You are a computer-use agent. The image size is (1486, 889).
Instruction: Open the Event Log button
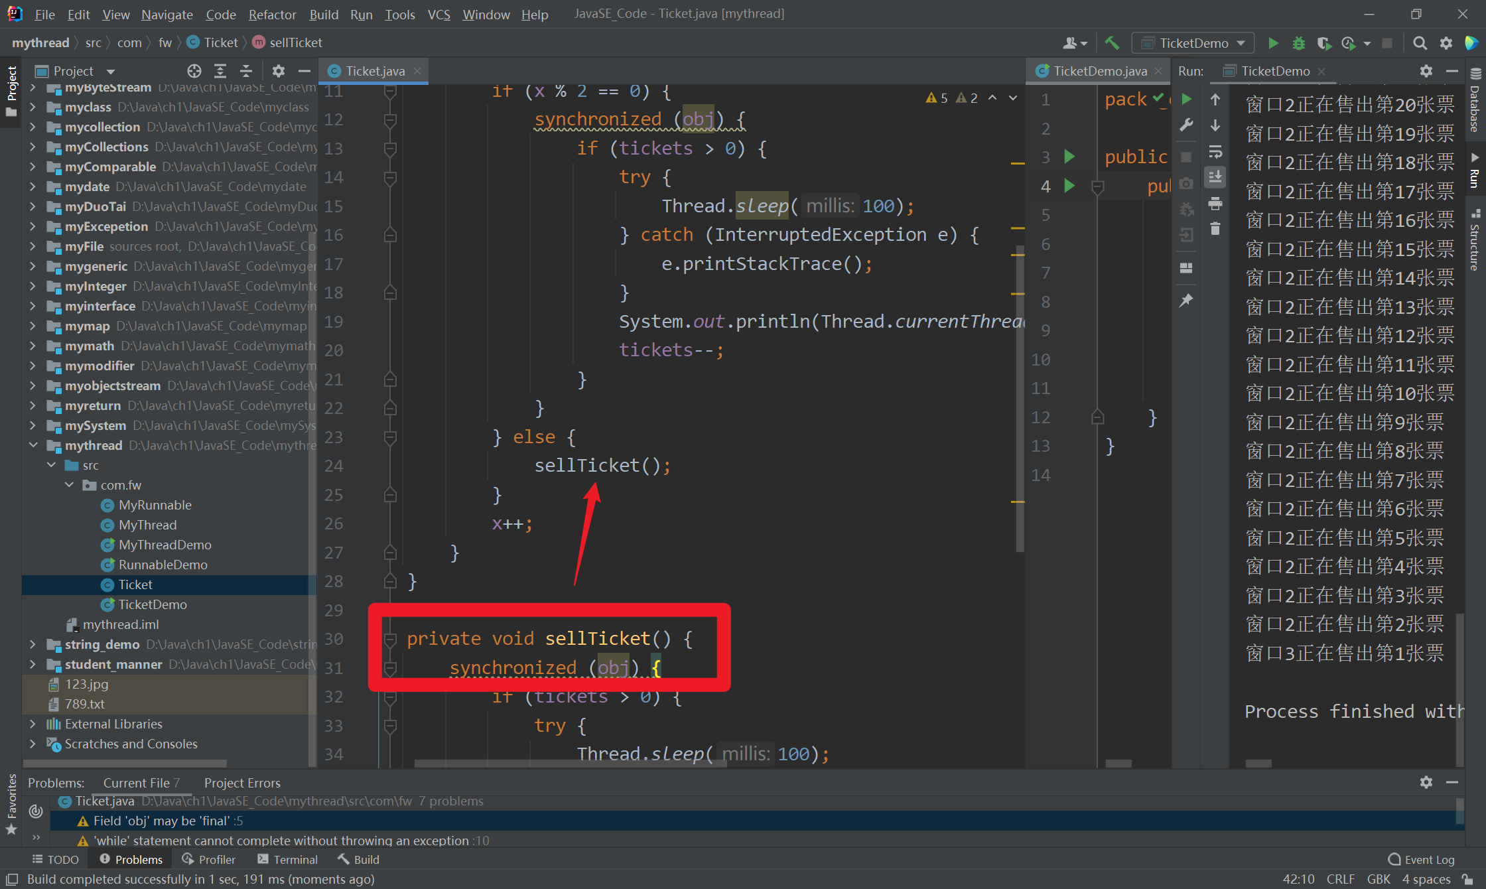pos(1421,859)
